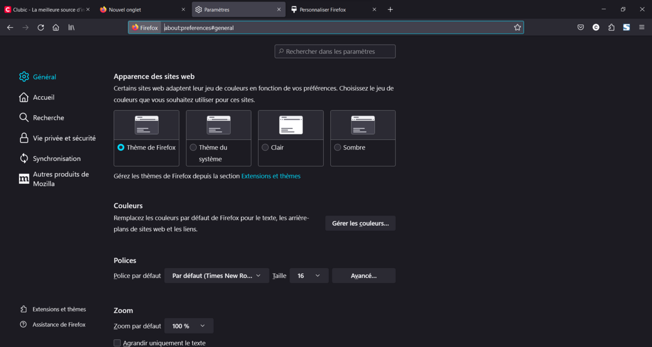Open the Taille font size dropdown
Screen dimensions: 652x347
point(309,276)
